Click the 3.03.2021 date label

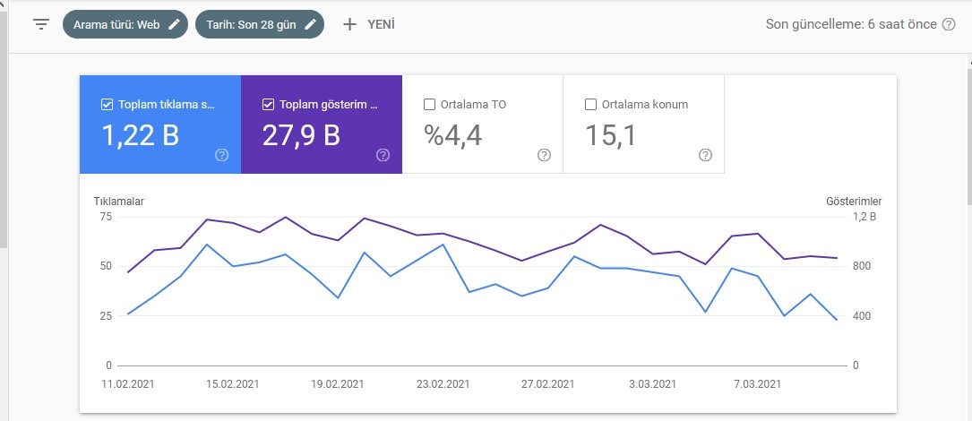652,383
